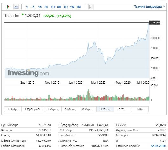Click the Nov 1 2019 axis label

pyautogui.click(x=52, y=82)
